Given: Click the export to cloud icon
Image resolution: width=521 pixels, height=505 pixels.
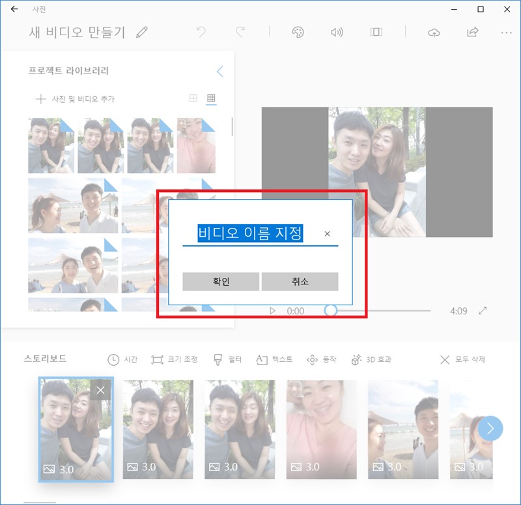Looking at the screenshot, I should [x=434, y=32].
